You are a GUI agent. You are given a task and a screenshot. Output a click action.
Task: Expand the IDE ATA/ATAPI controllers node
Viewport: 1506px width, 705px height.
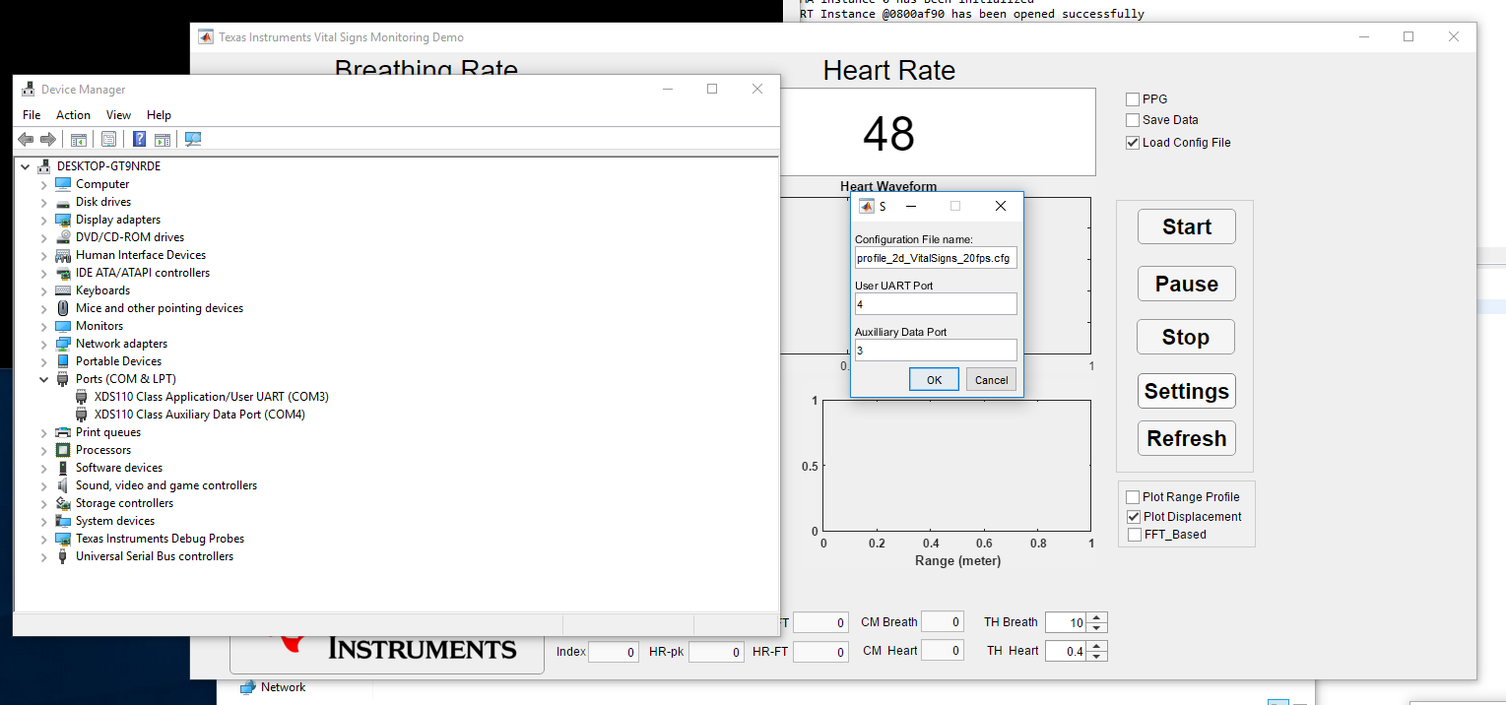coord(43,273)
